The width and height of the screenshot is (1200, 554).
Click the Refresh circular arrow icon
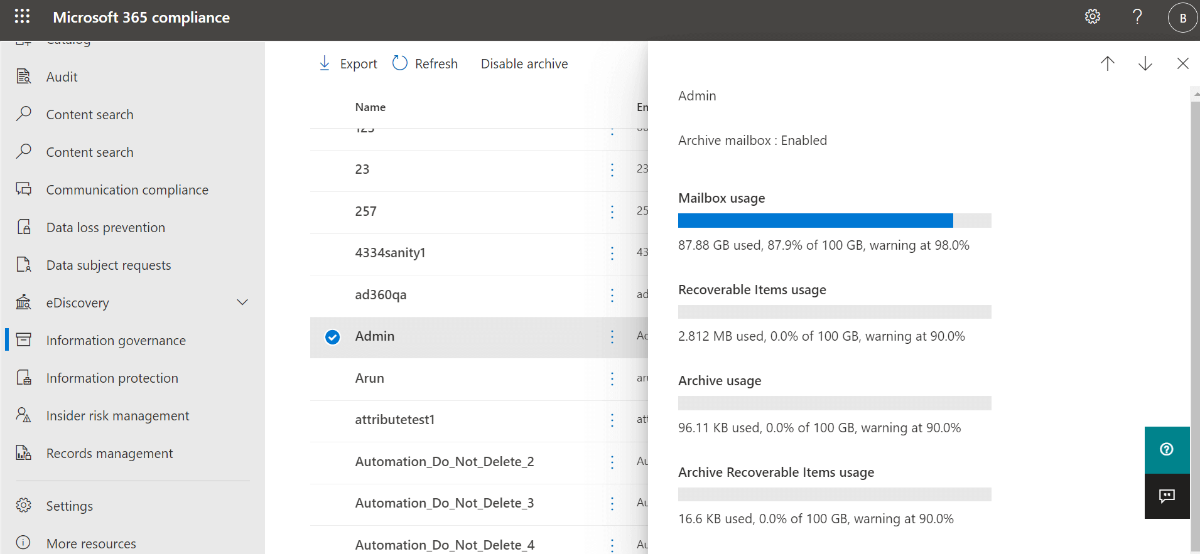coord(400,63)
